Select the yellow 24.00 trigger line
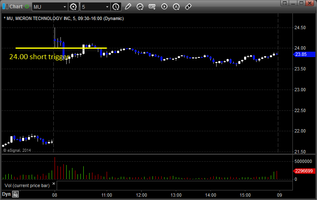 tap(61, 48)
